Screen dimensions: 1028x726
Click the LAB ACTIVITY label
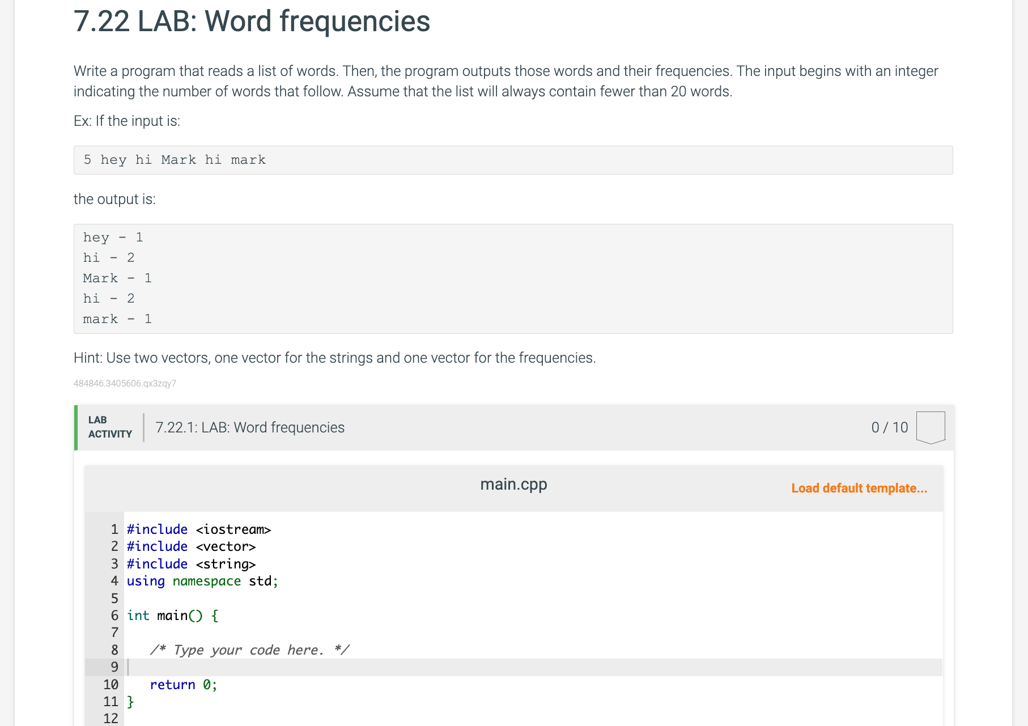coord(110,427)
